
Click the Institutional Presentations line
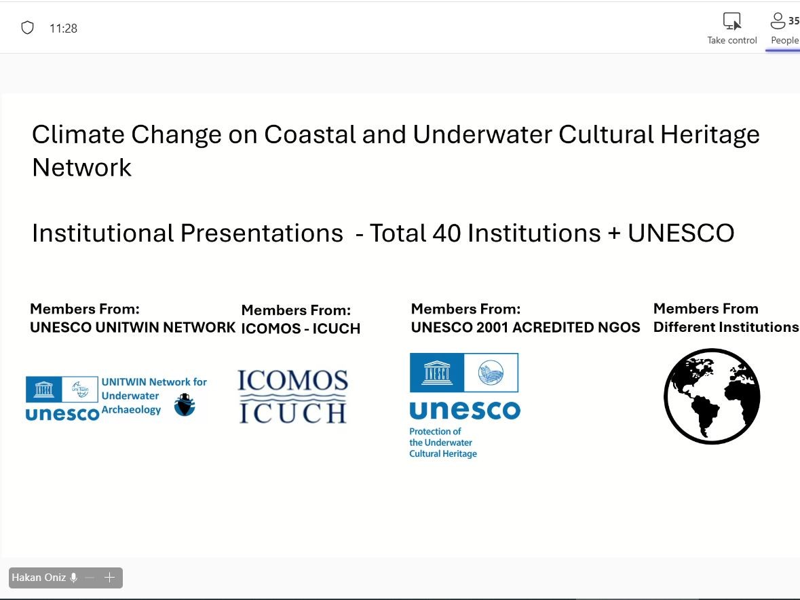pos(383,233)
